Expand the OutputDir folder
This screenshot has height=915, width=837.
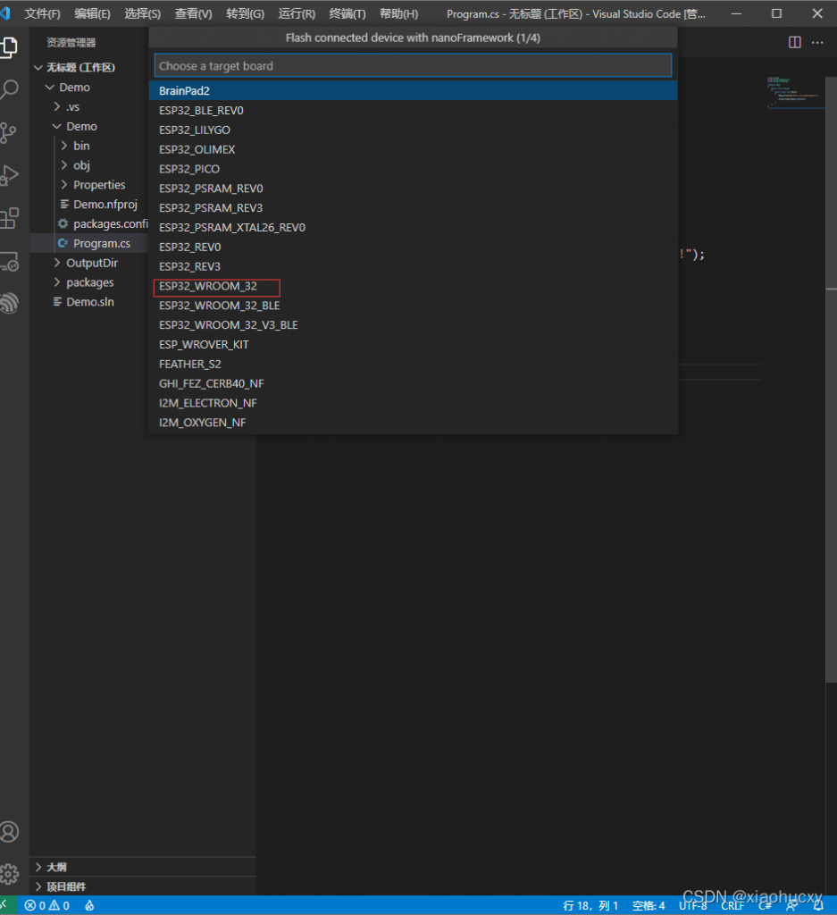(x=57, y=264)
